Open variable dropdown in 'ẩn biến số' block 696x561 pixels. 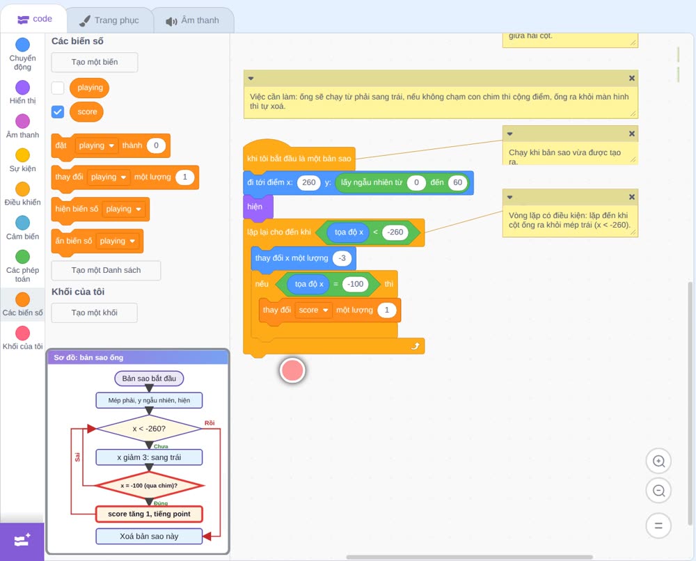coord(118,241)
